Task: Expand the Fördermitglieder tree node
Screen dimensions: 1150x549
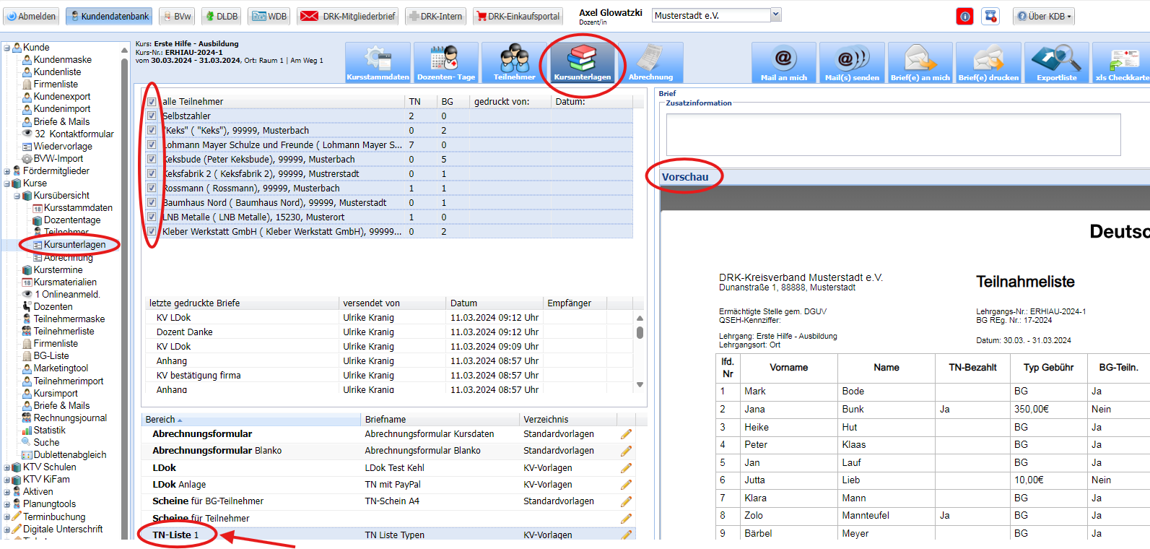Action: coord(7,171)
